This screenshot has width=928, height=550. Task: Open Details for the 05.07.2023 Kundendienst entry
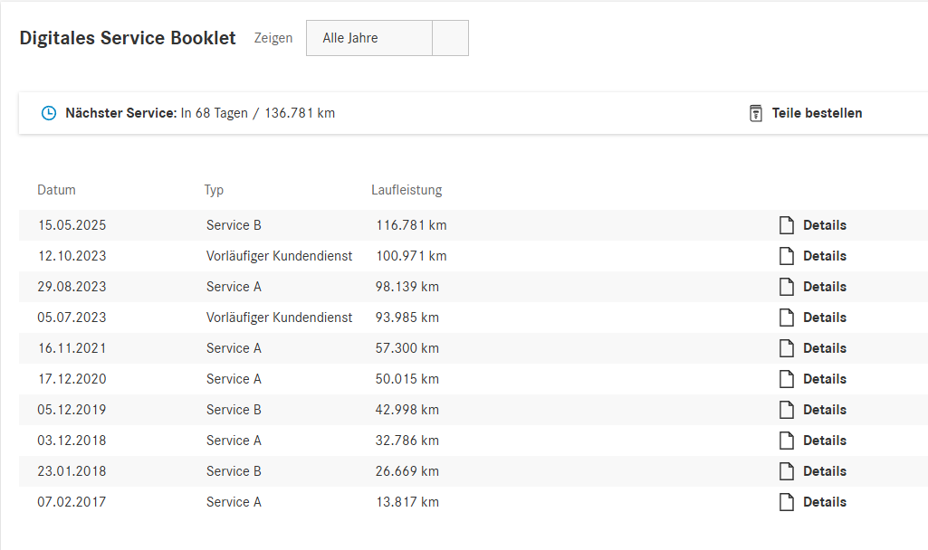pyautogui.click(x=825, y=318)
